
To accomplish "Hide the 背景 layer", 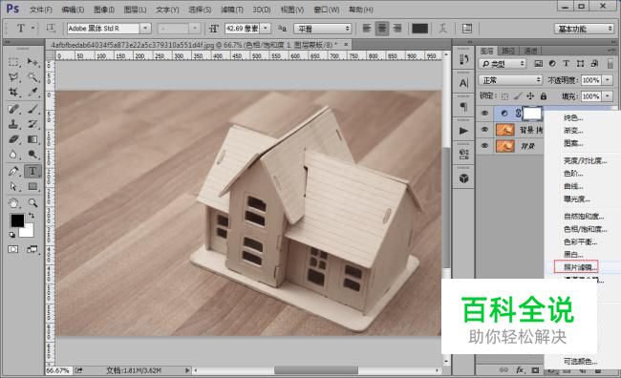I will coord(484,146).
